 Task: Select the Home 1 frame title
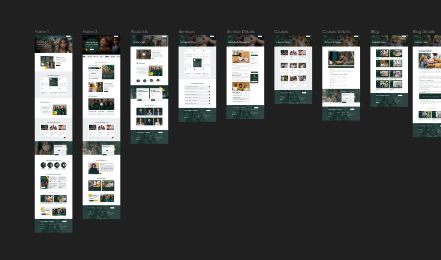coord(42,31)
